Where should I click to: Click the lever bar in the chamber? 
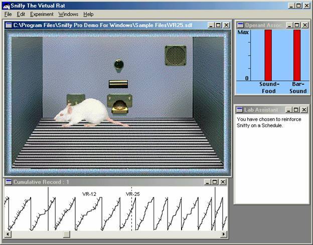[x=118, y=84]
